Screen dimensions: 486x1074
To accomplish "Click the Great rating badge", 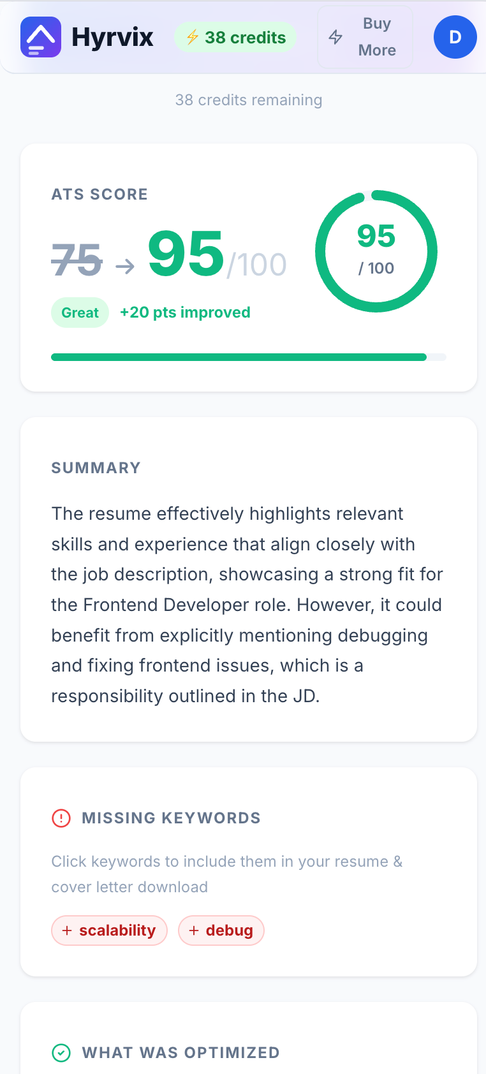I will pyautogui.click(x=80, y=313).
